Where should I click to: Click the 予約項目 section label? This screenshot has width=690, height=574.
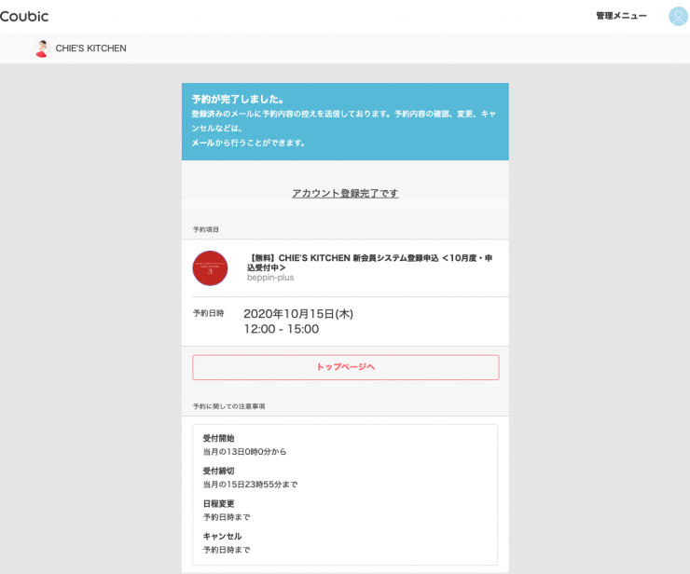[x=205, y=229]
